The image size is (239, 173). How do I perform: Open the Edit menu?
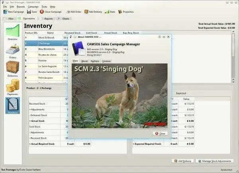[x=12, y=7]
